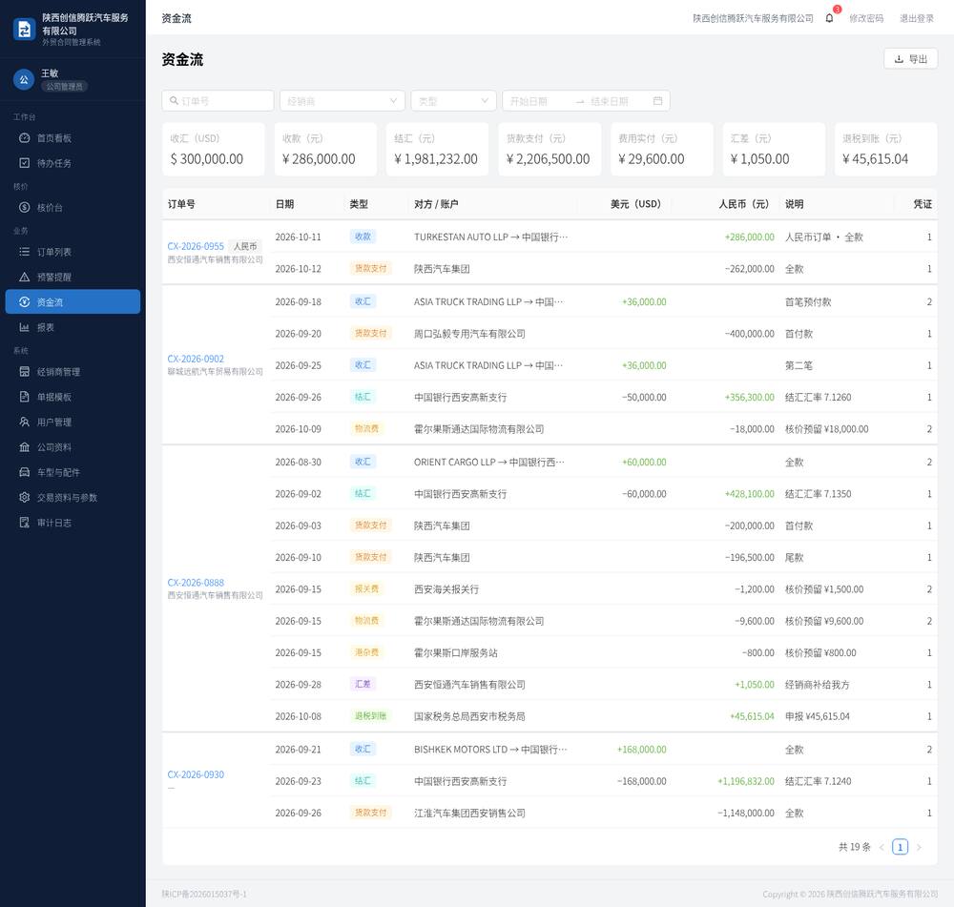Click the 核价台 coin icon
Viewport: 954px width, 907px height.
pyautogui.click(x=25, y=207)
